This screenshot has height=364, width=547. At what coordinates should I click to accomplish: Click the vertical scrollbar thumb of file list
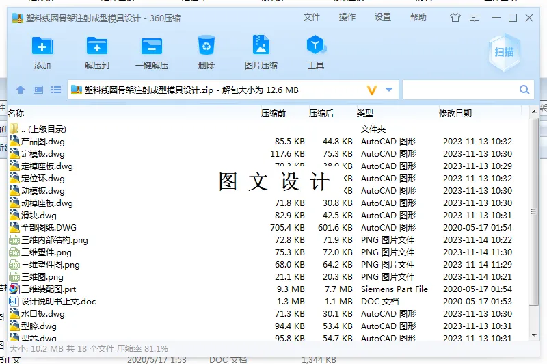pyautogui.click(x=533, y=211)
